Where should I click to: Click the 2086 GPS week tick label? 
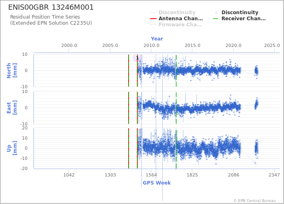(x=233, y=175)
